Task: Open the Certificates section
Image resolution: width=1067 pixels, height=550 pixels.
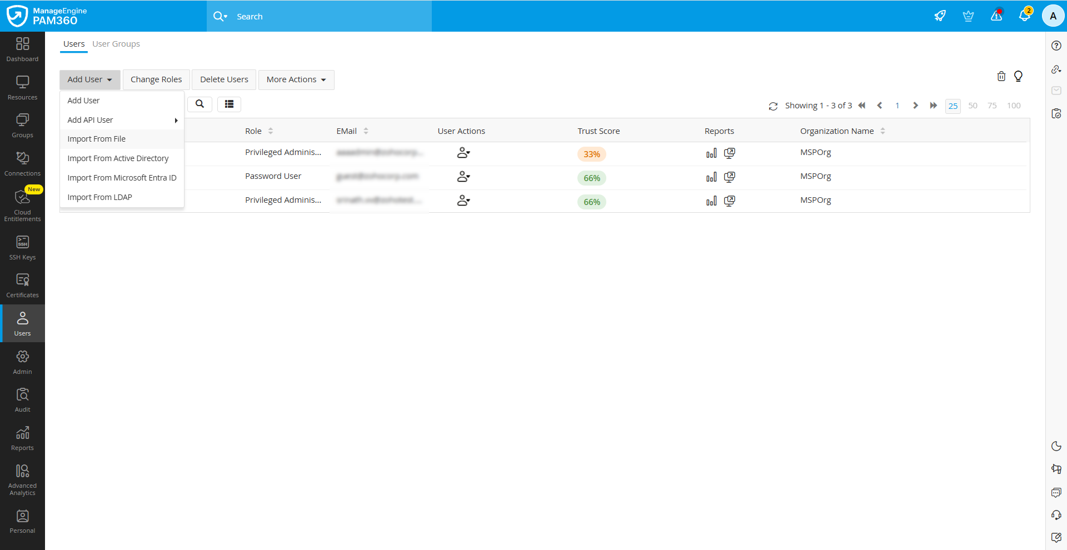Action: (x=22, y=284)
